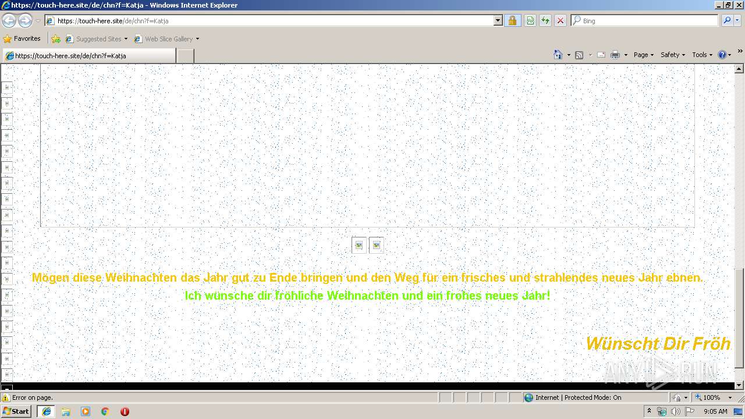Stop loading with the red X icon
This screenshot has height=419, width=745.
click(x=560, y=20)
